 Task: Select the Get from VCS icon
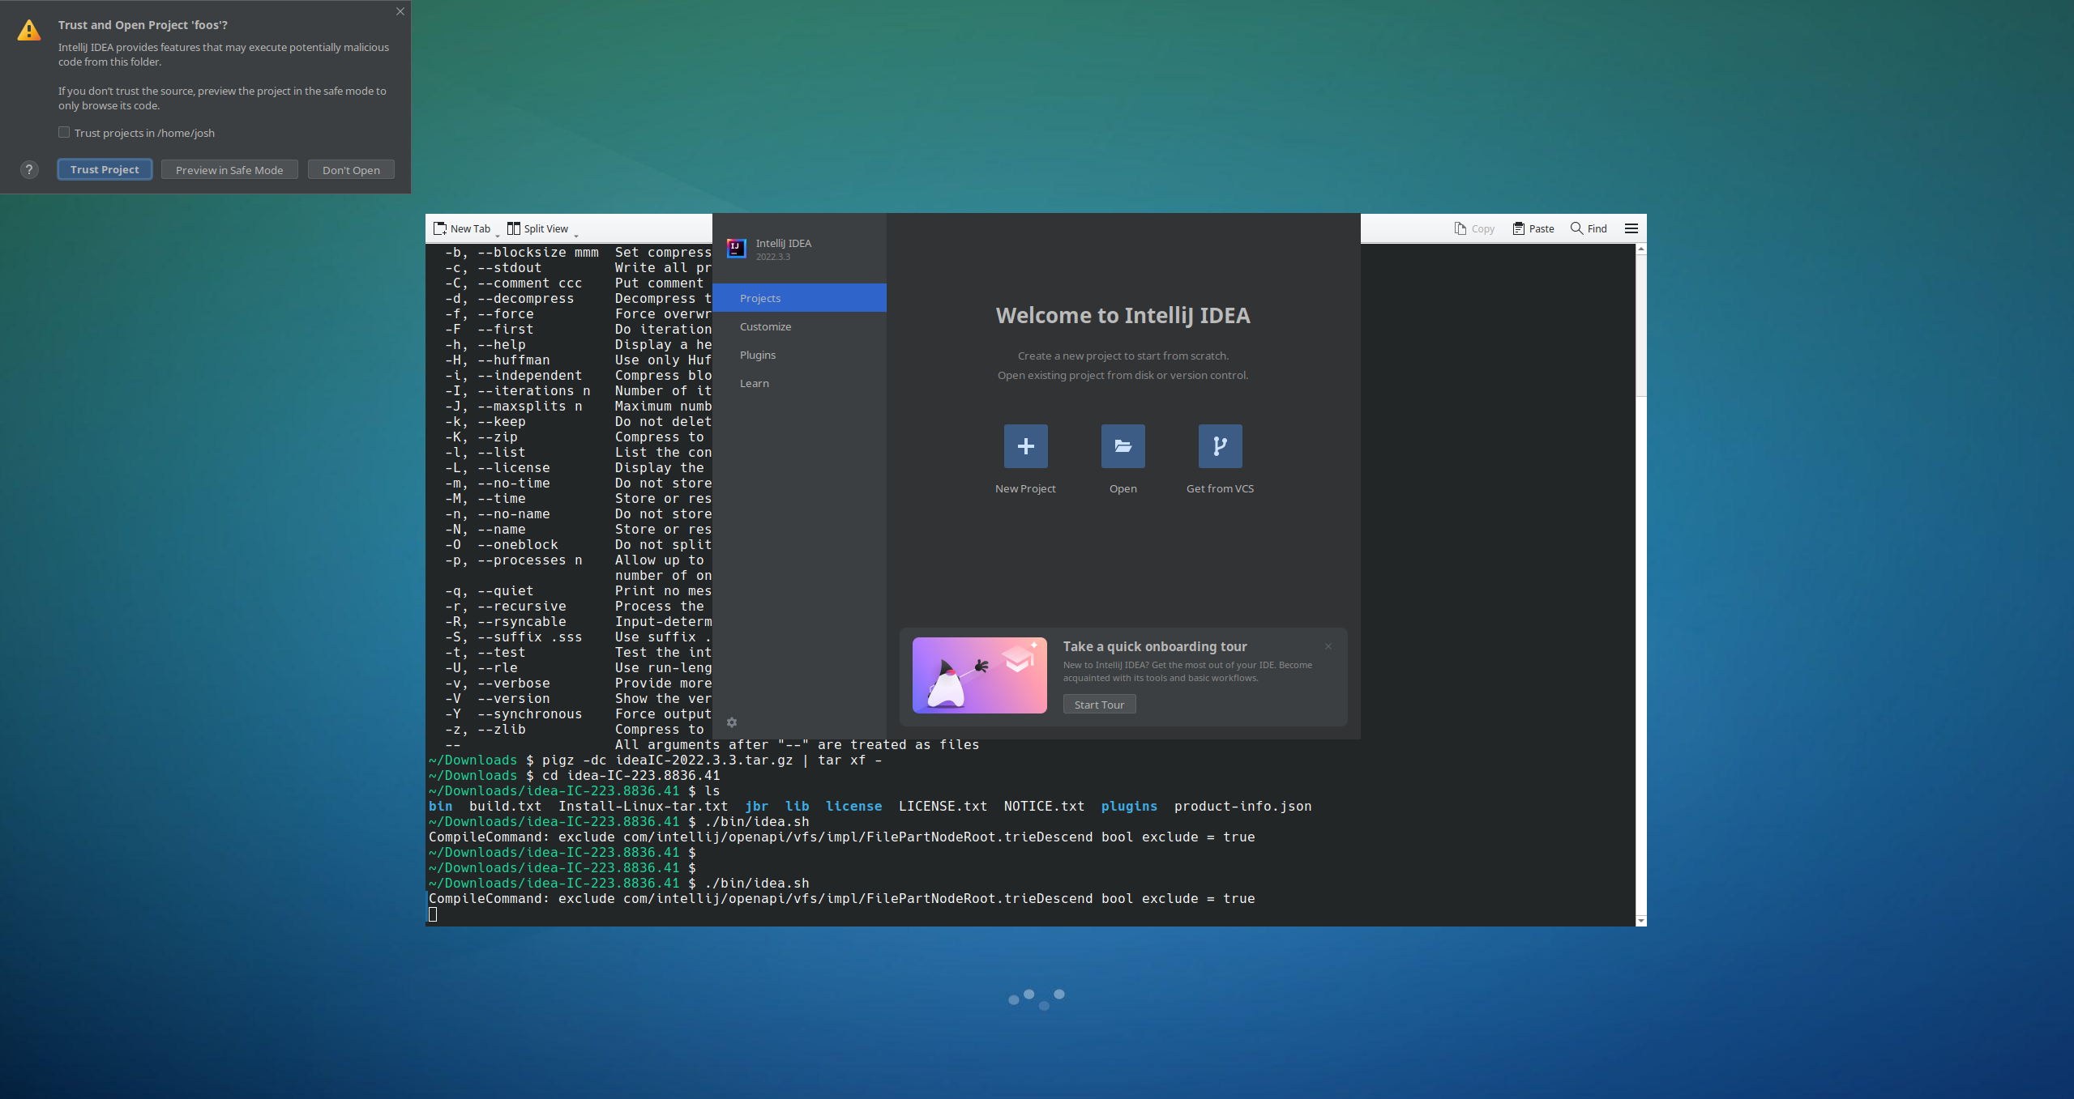click(x=1219, y=445)
